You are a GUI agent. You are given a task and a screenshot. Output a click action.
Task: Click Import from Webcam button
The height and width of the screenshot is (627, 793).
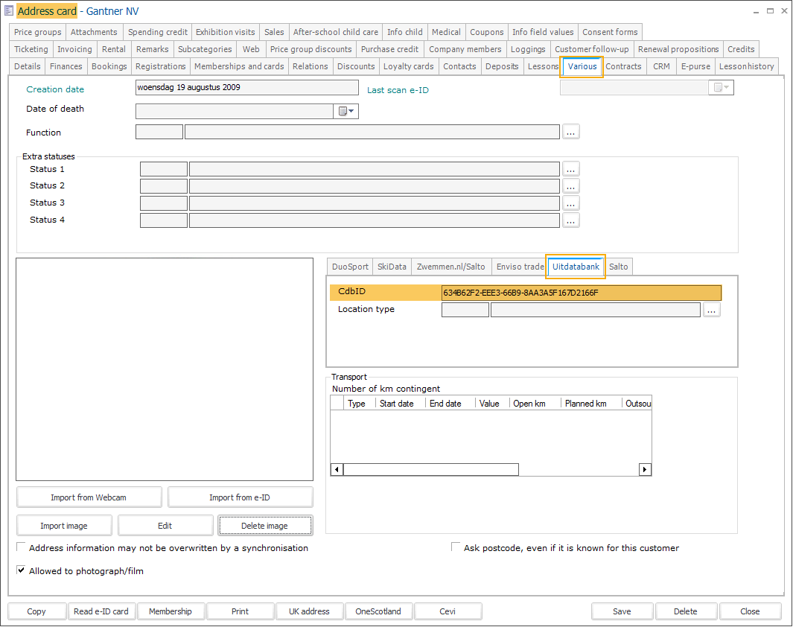click(89, 497)
